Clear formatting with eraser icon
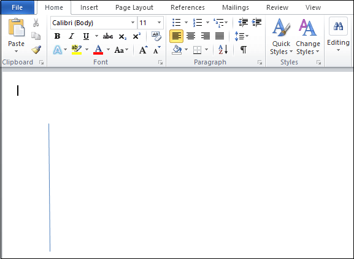The width and height of the screenshot is (354, 259). coord(156,36)
